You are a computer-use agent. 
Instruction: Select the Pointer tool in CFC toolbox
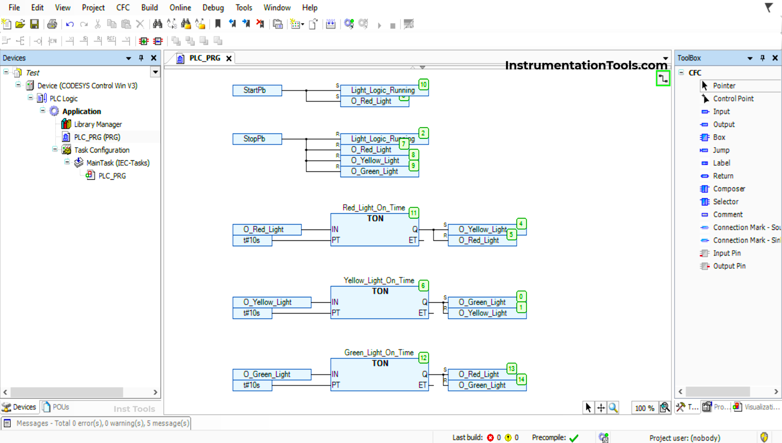(x=724, y=85)
